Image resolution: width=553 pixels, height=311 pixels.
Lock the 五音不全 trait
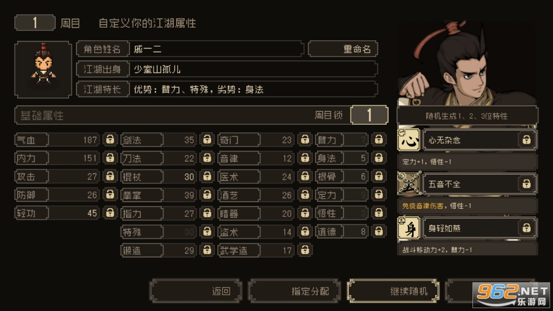click(526, 183)
